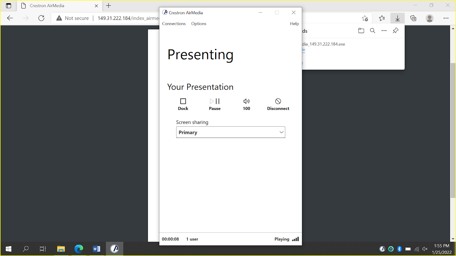Open File Explorer from the taskbar
456x256 pixels.
tap(61, 249)
